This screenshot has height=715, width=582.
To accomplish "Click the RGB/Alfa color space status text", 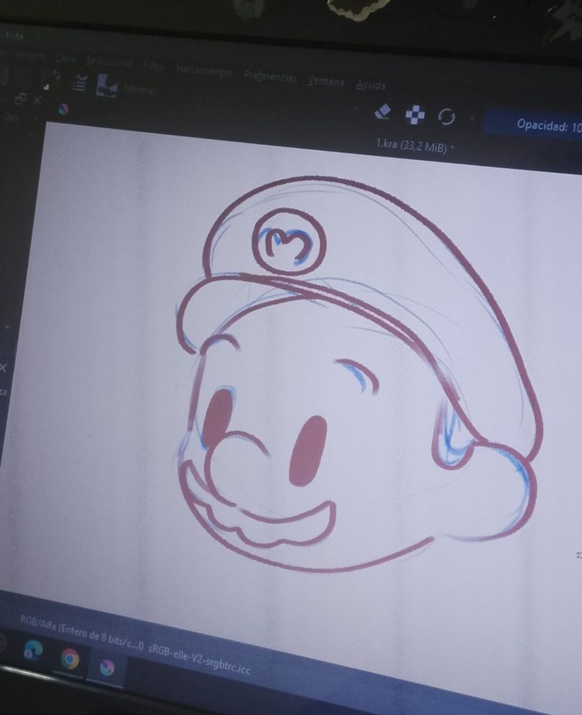I will pos(82,633).
